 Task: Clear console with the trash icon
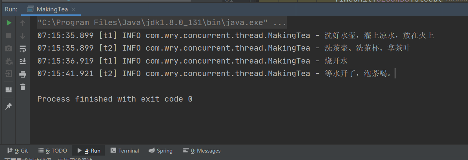click(23, 87)
